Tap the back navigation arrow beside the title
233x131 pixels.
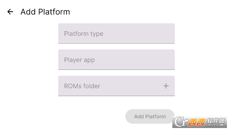pyautogui.click(x=10, y=12)
